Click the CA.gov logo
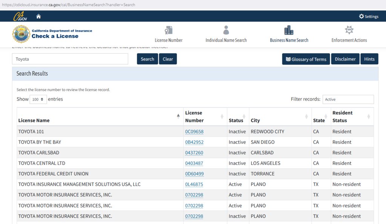Image resolution: width=386 pixels, height=224 pixels. pyautogui.click(x=20, y=16)
